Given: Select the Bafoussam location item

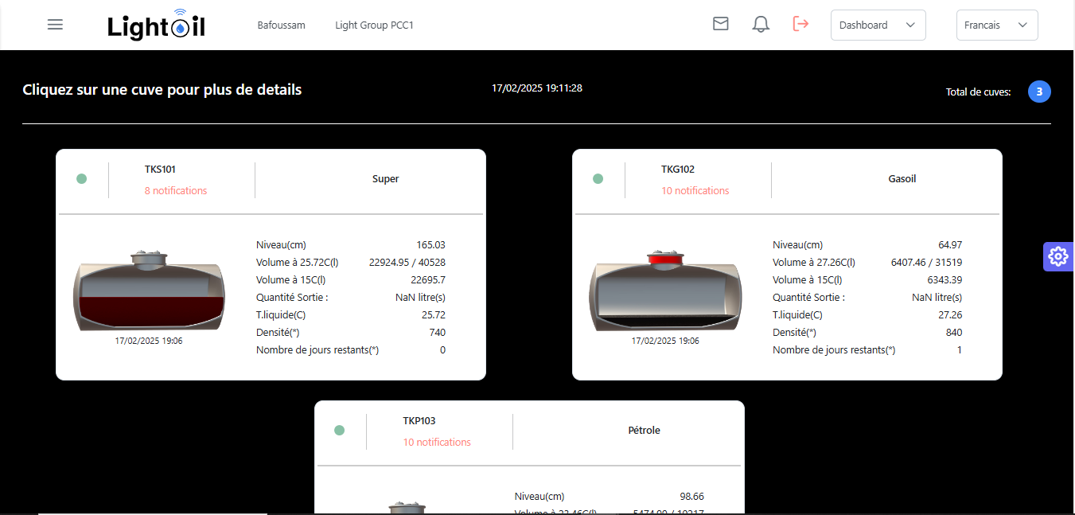Looking at the screenshot, I should tap(281, 25).
